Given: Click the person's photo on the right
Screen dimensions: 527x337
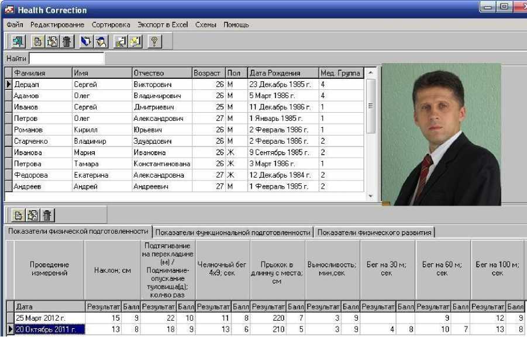Looking at the screenshot, I should (442, 134).
